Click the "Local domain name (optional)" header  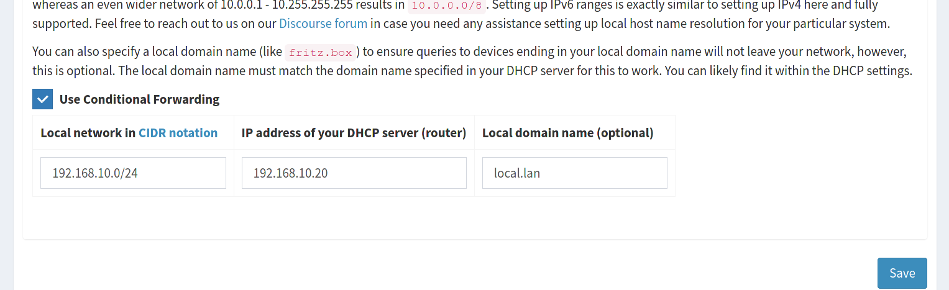[x=567, y=133]
